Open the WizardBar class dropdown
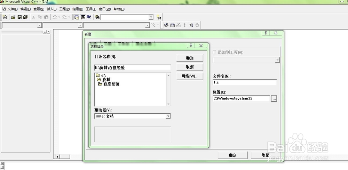 coord(40,25)
